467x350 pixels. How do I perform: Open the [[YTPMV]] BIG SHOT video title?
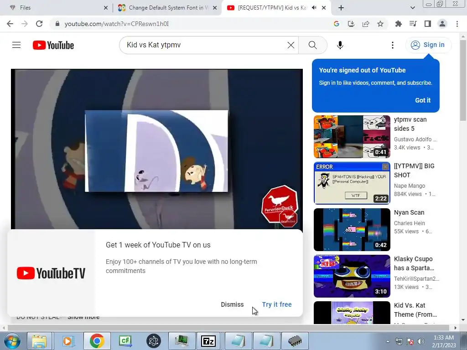click(x=414, y=170)
